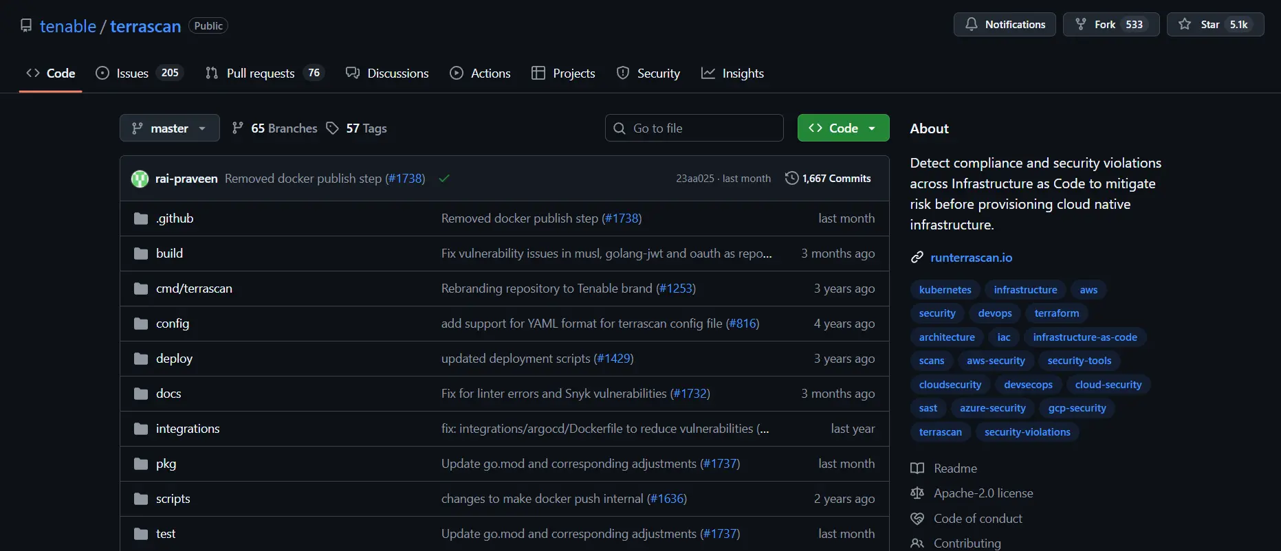The height and width of the screenshot is (551, 1281).
Task: Open pull request #816 link in config row
Action: coord(743,324)
